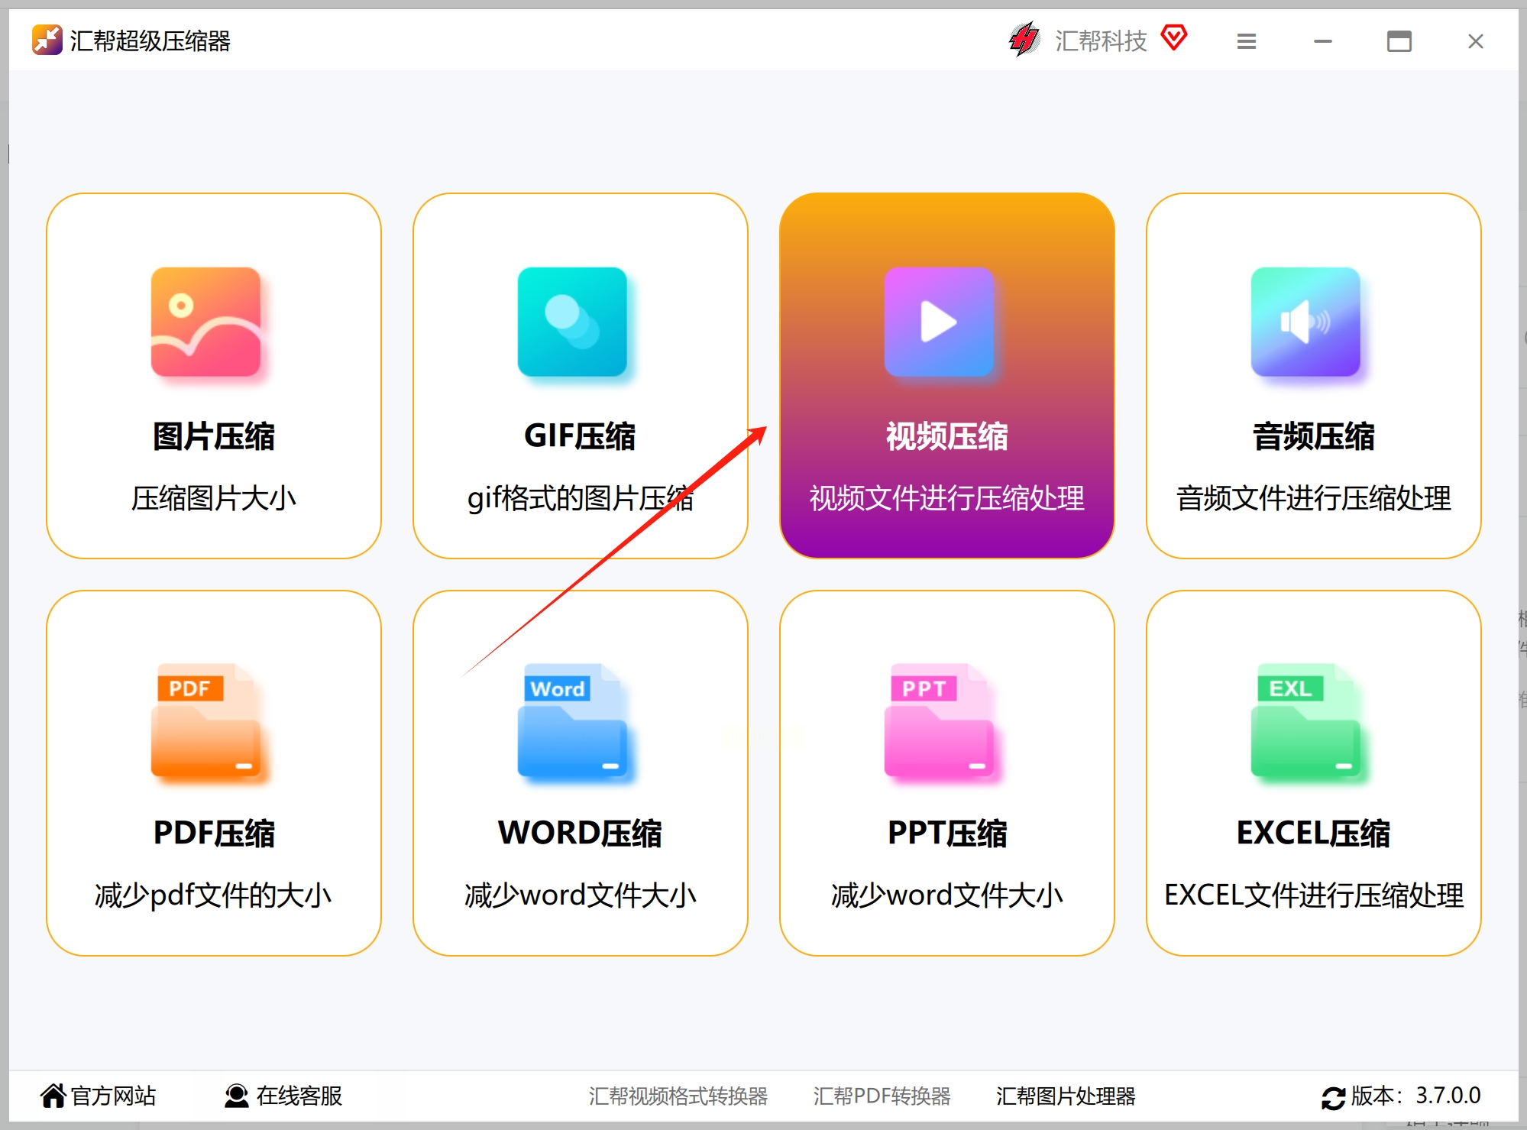1527x1130 pixels.
Task: Select the video compression play icon
Action: (x=939, y=322)
